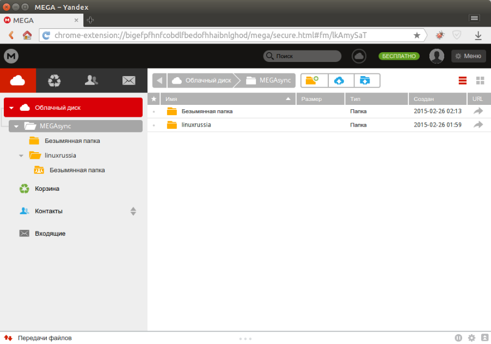Get link arrow for linuxrussia row

(478, 124)
